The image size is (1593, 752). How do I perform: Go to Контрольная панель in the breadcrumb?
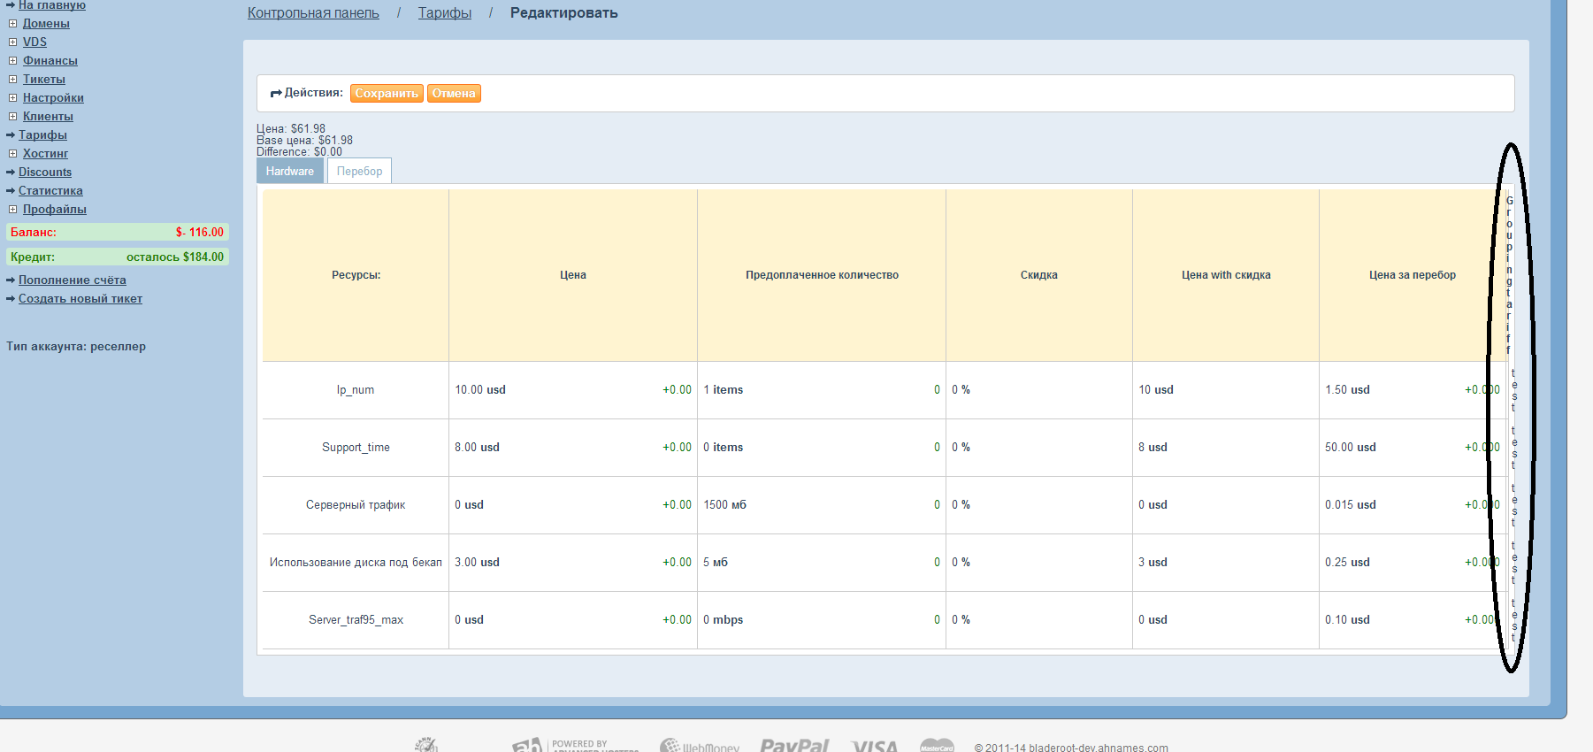point(313,13)
